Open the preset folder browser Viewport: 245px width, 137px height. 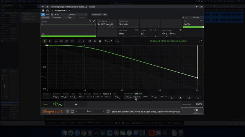[x=72, y=112]
